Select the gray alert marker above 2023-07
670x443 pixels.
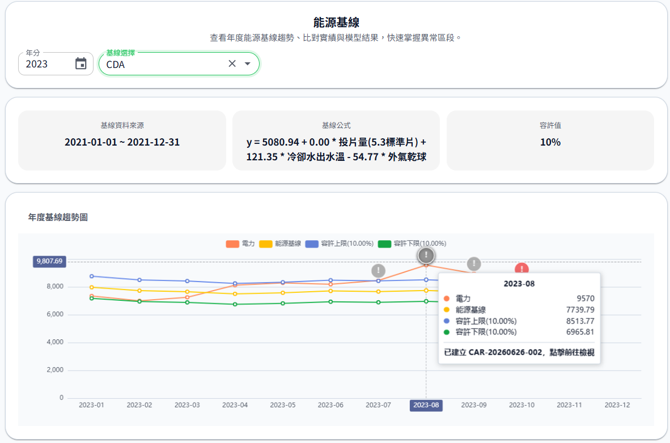378,270
